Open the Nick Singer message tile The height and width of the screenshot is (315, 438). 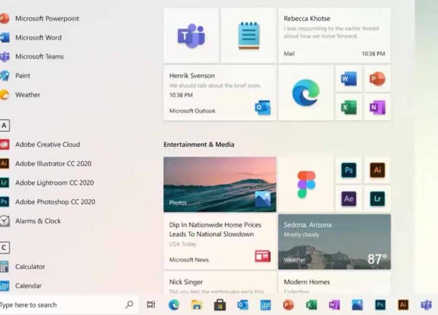tap(220, 283)
